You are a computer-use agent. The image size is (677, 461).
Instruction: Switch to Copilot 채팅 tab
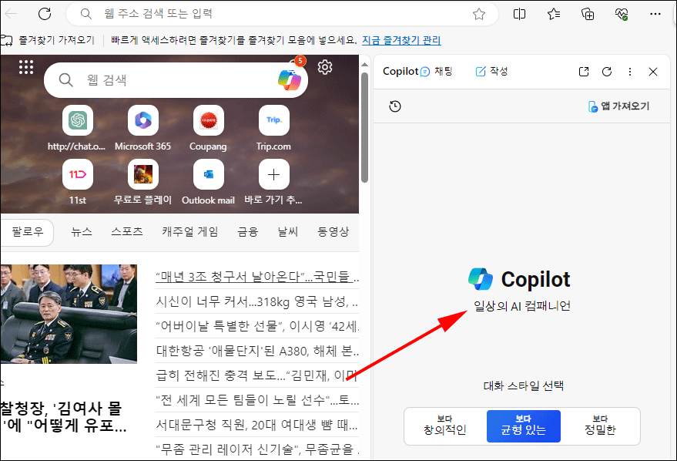(x=437, y=71)
